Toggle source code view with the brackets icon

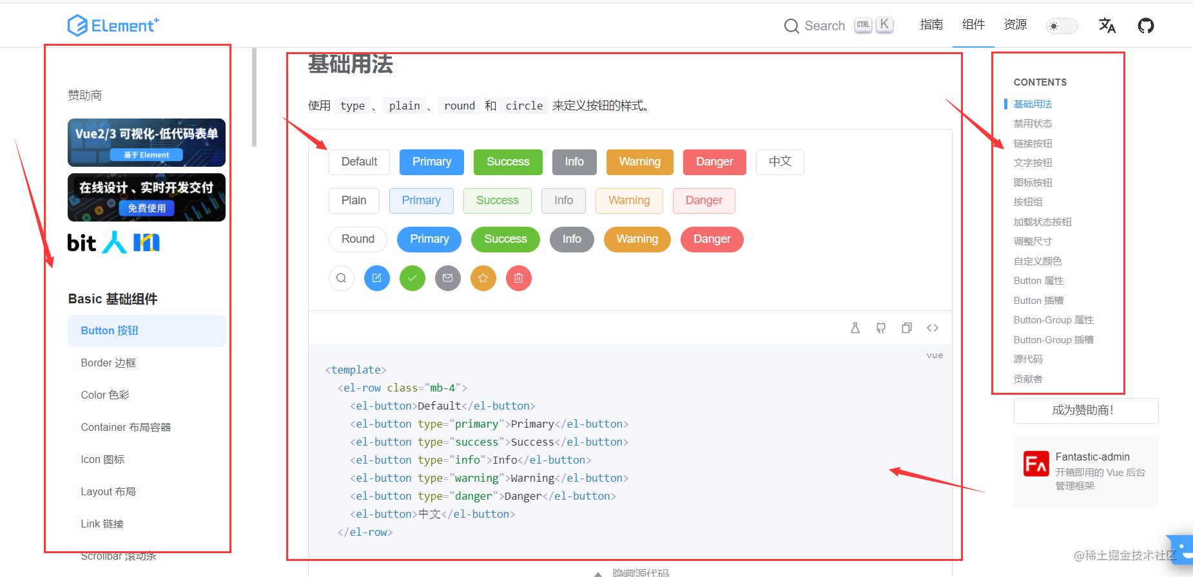[933, 328]
